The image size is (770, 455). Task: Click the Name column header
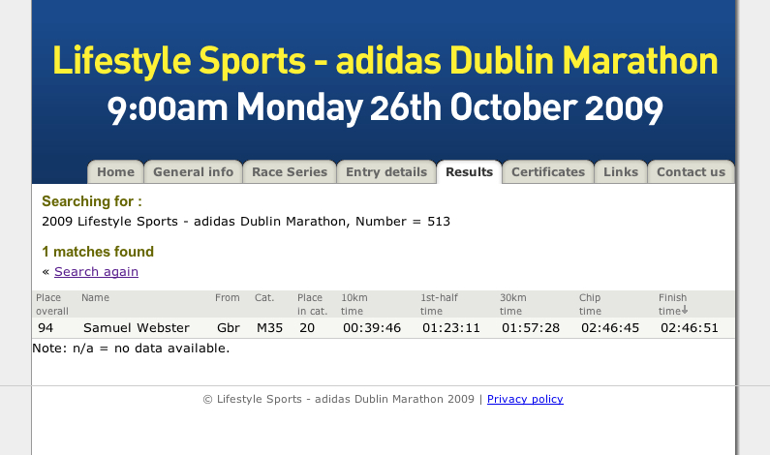coord(95,297)
